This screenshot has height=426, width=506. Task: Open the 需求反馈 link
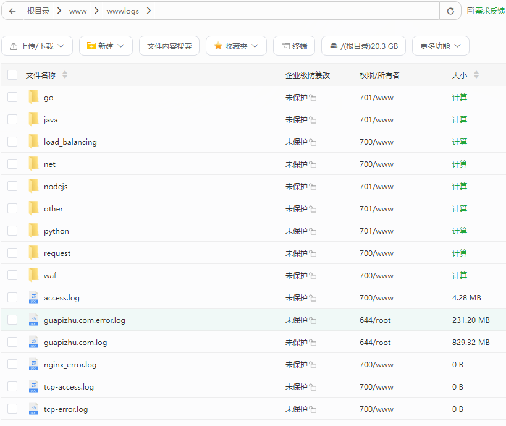(486, 11)
